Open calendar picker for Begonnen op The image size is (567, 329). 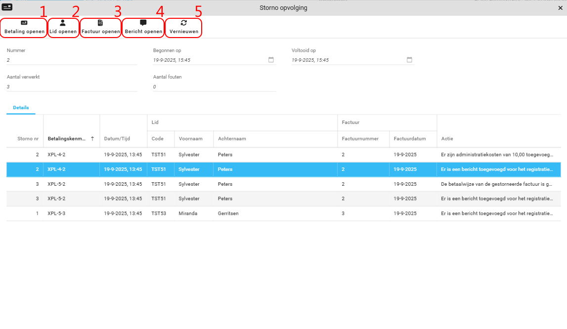pyautogui.click(x=271, y=60)
